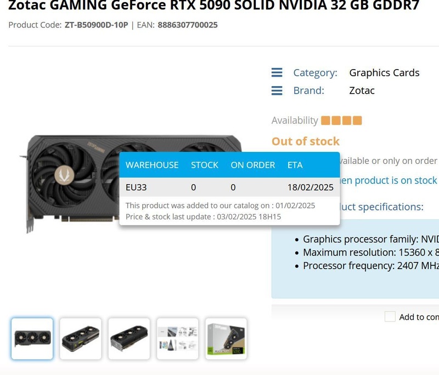Click the WAREHOUSE column header
Viewport: 439px width, 375px height.
[x=152, y=165]
